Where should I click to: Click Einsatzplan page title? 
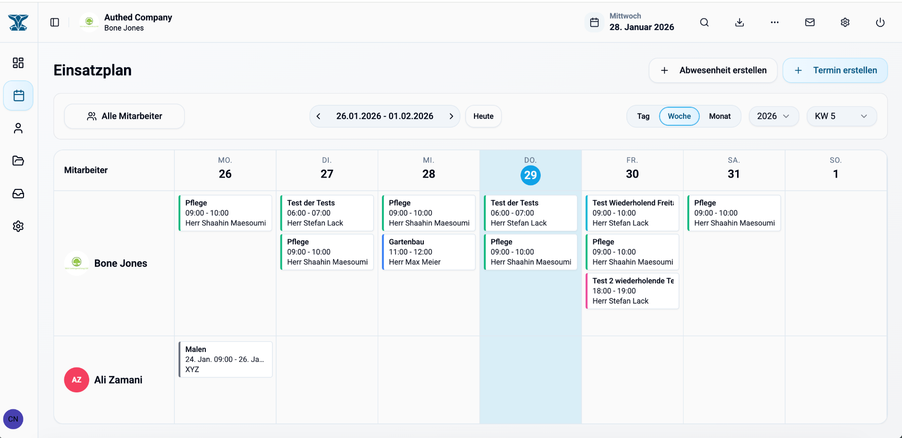click(93, 70)
